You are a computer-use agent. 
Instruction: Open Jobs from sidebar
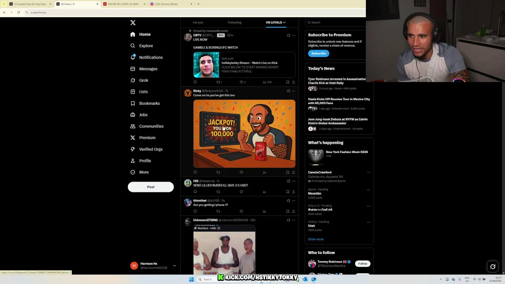tap(139, 115)
